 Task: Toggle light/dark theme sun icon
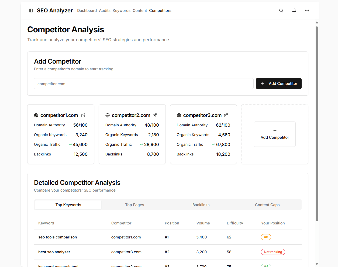307,11
